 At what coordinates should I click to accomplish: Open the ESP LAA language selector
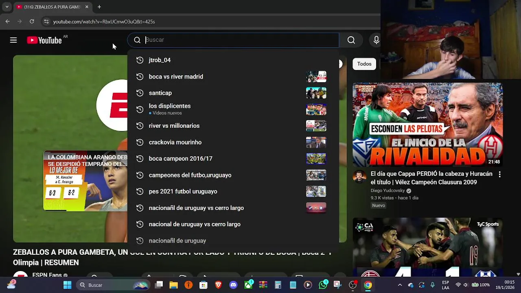point(446,285)
